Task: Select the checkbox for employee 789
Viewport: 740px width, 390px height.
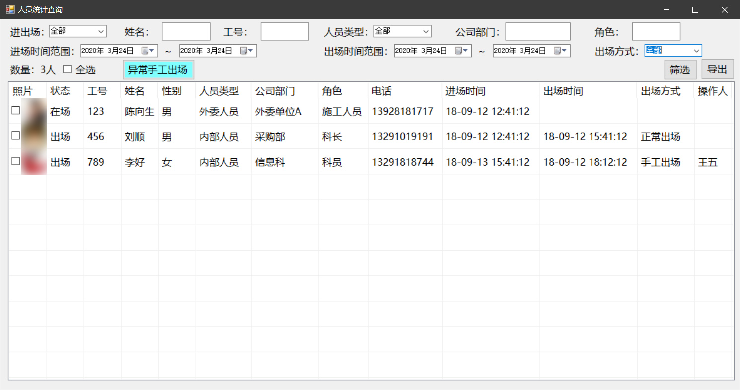Action: point(16,161)
